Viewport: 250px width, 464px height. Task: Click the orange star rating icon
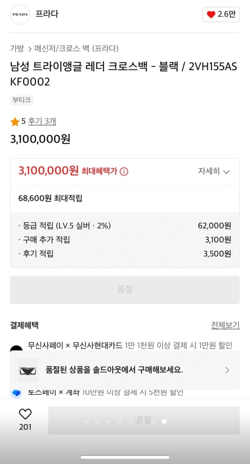(x=15, y=122)
